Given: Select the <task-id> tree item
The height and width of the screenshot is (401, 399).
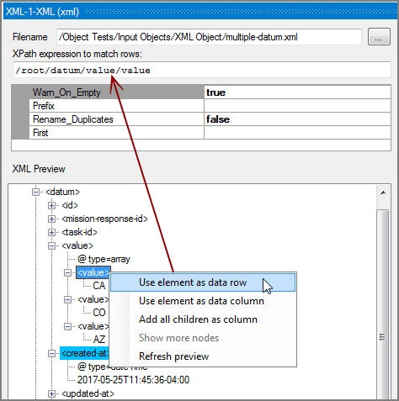Looking at the screenshot, I should (79, 232).
